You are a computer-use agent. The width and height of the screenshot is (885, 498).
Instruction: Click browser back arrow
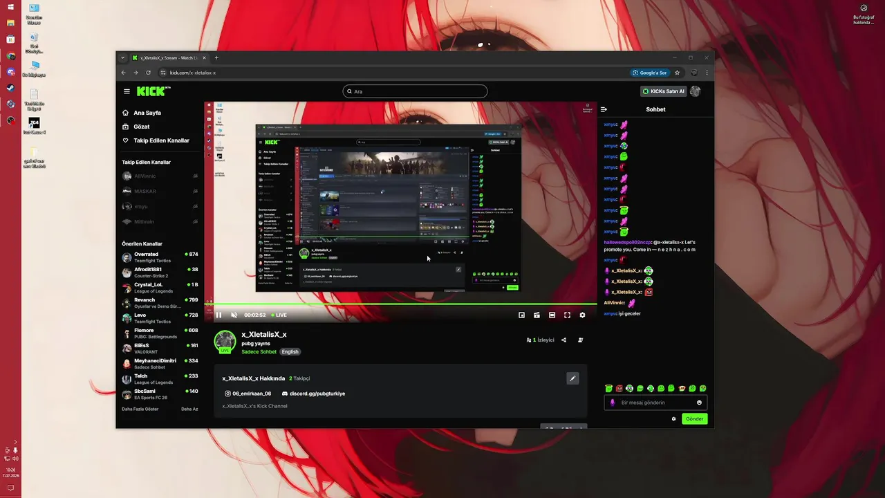tap(124, 73)
